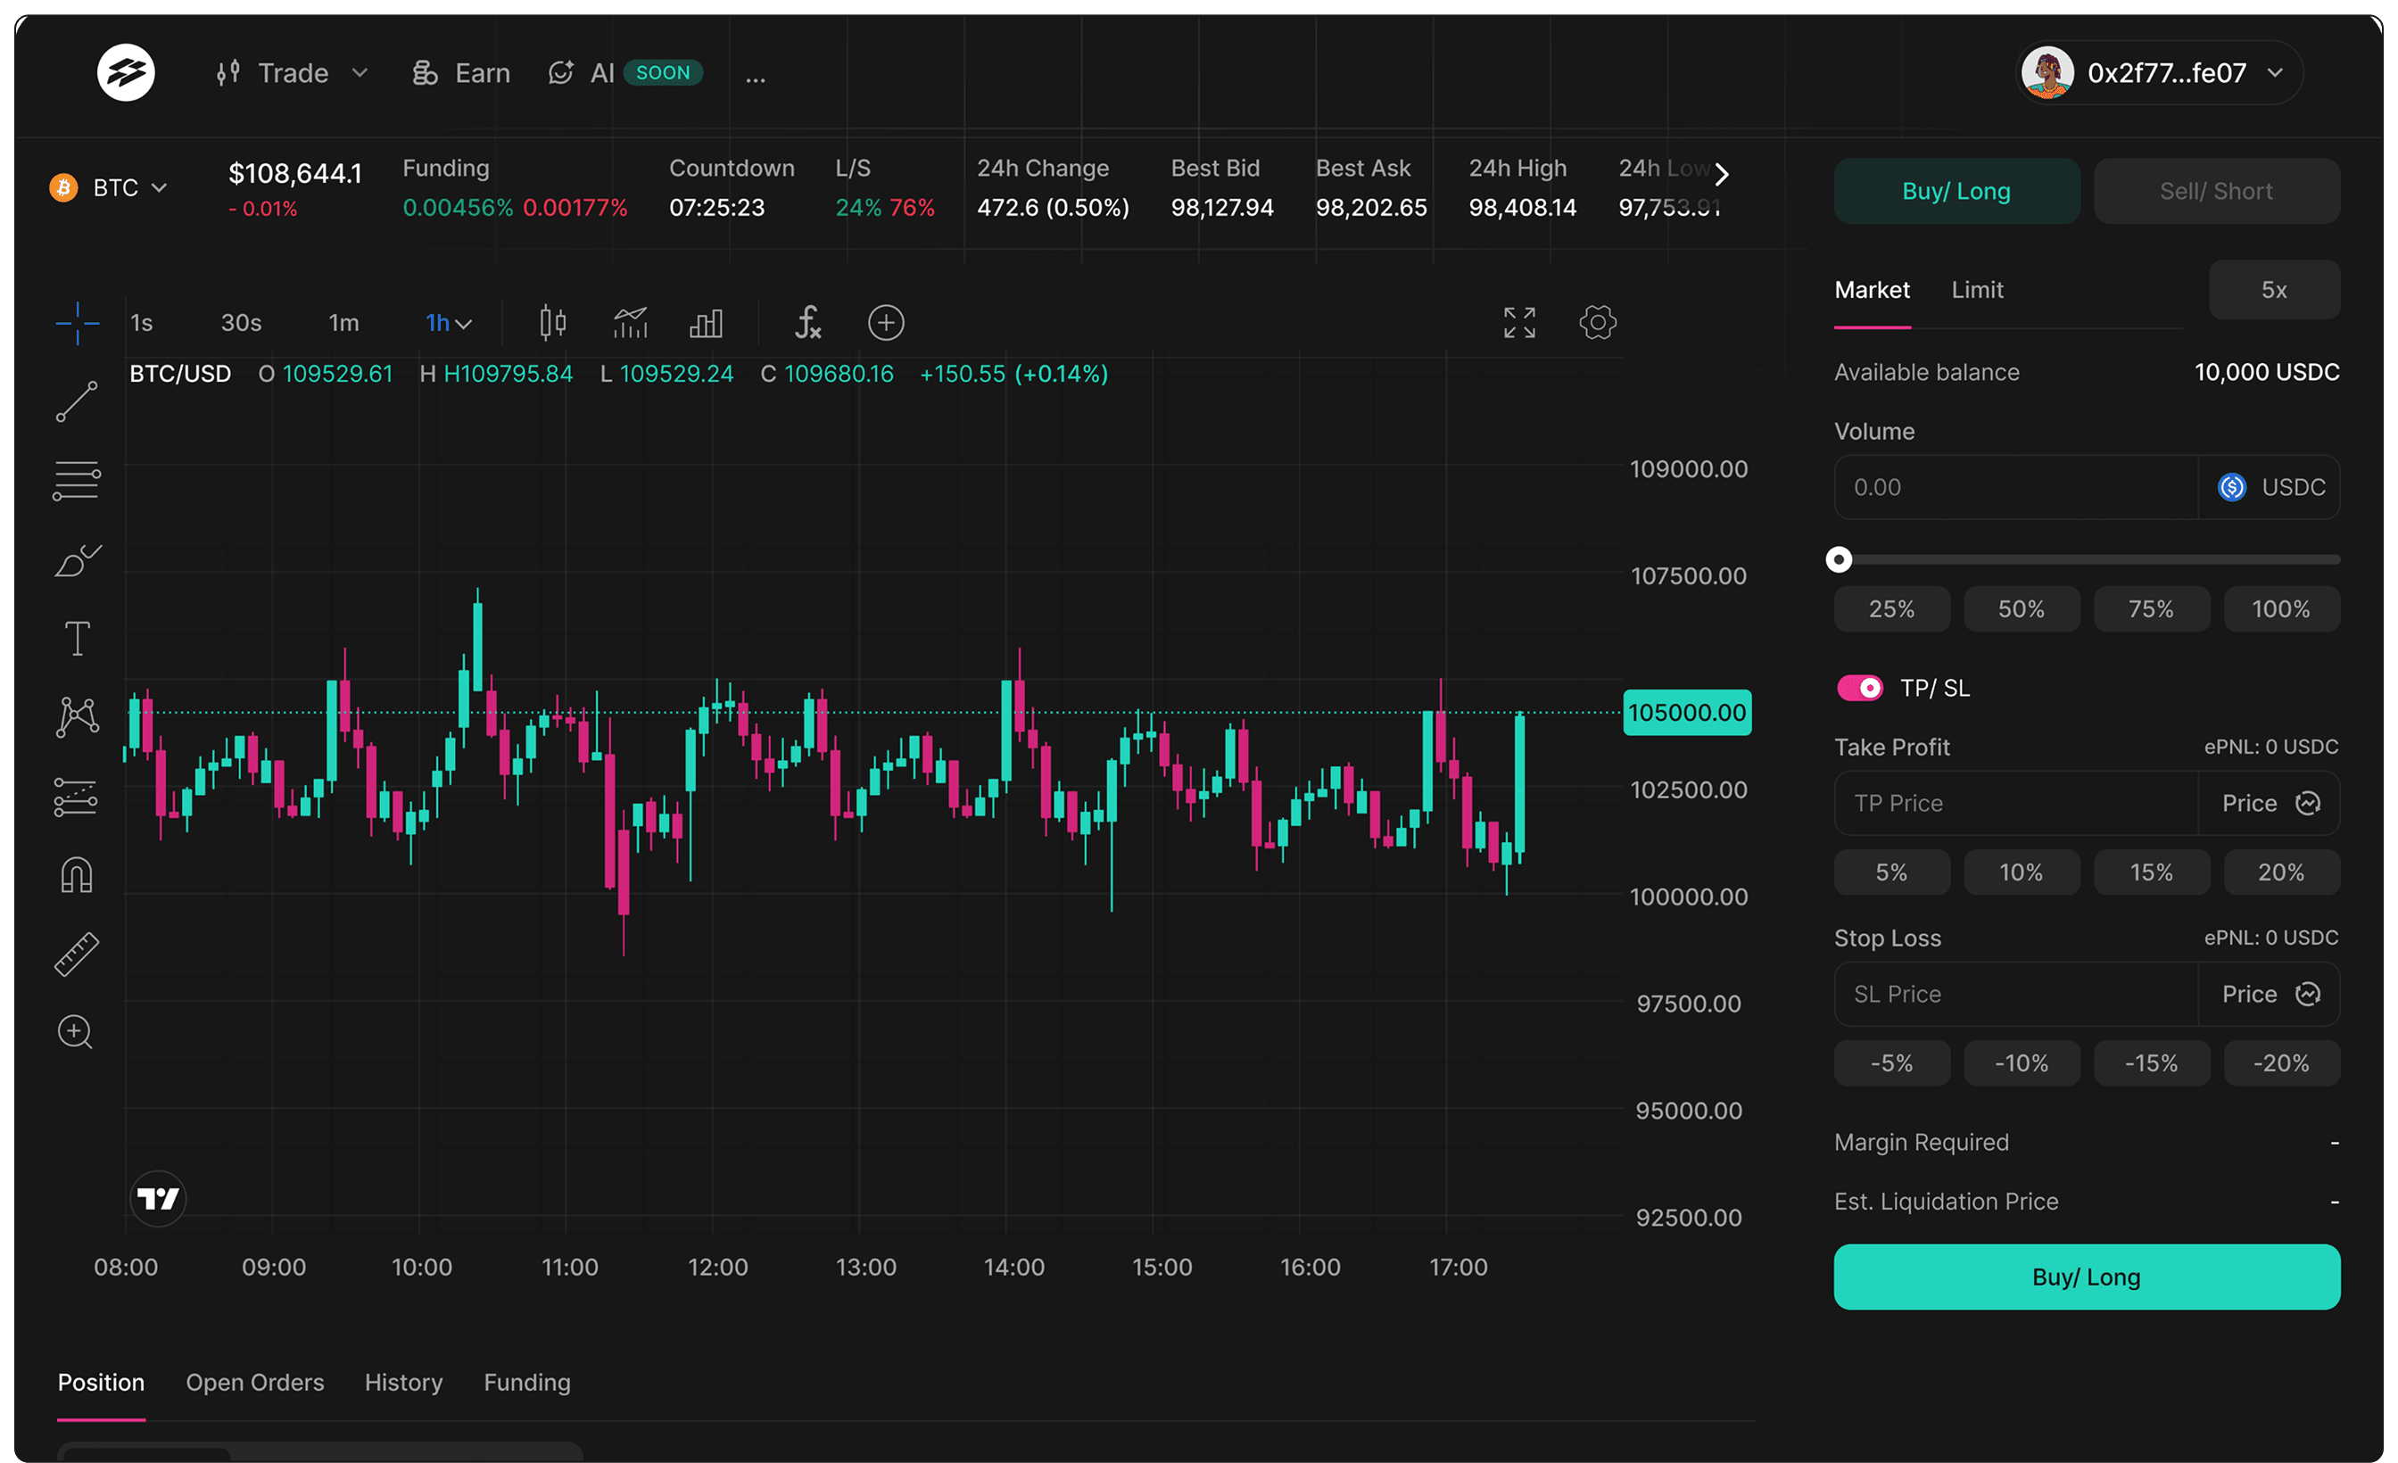Select the forecast position tool

[75, 798]
